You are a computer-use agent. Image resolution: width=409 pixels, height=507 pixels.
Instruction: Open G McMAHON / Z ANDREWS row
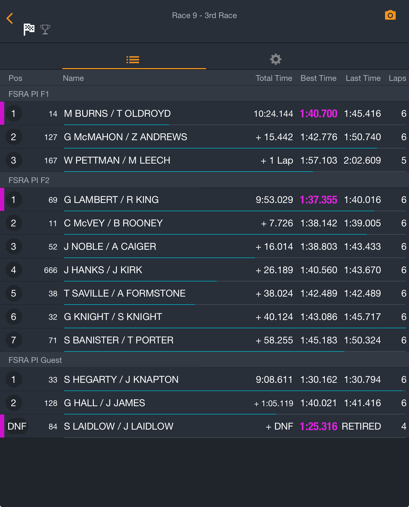204,137
